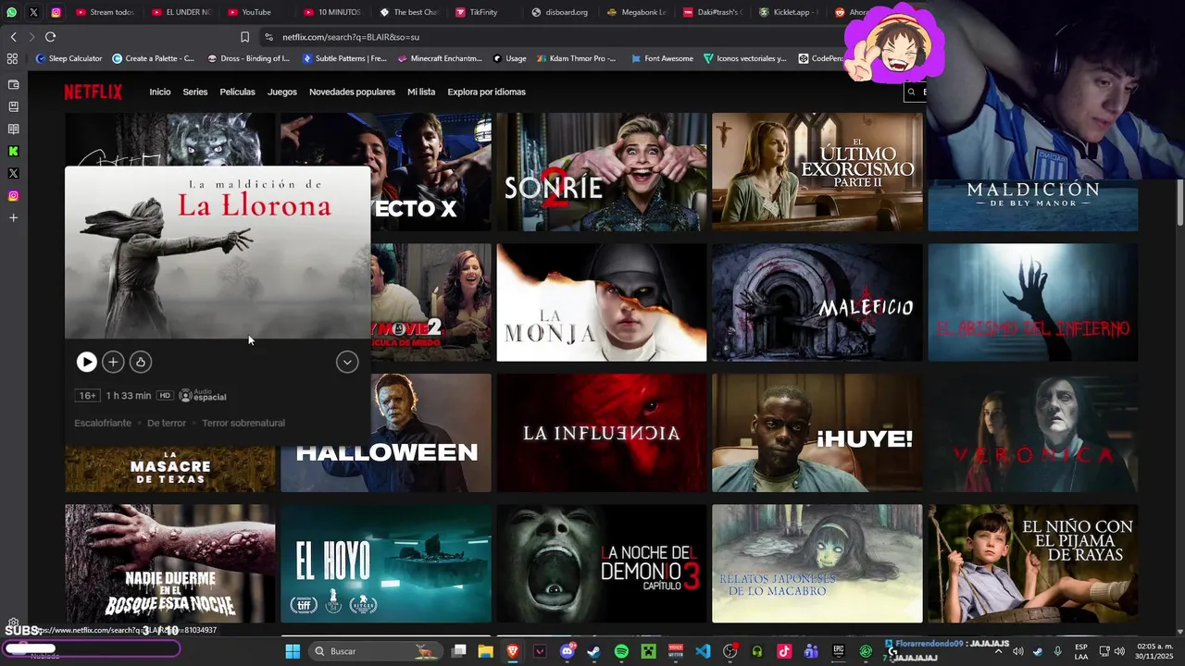Play La maldición de La Llorona
1185x666 pixels.
86,363
